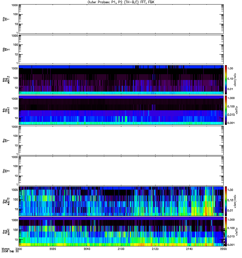242x258 pixels.
Task: Click the '2008 Sep 30' date label
Action: click(x=10, y=252)
